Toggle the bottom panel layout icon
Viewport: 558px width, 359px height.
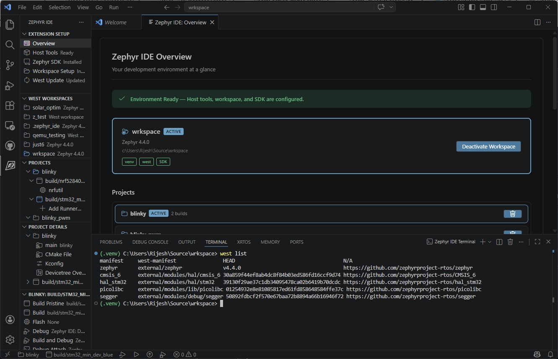point(483,7)
